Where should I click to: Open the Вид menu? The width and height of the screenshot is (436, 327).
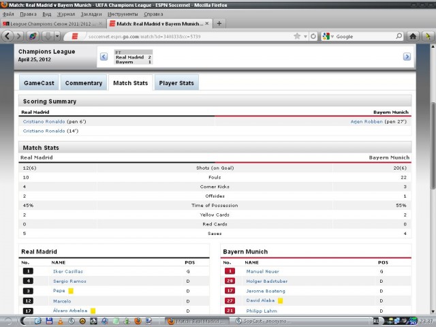point(47,14)
